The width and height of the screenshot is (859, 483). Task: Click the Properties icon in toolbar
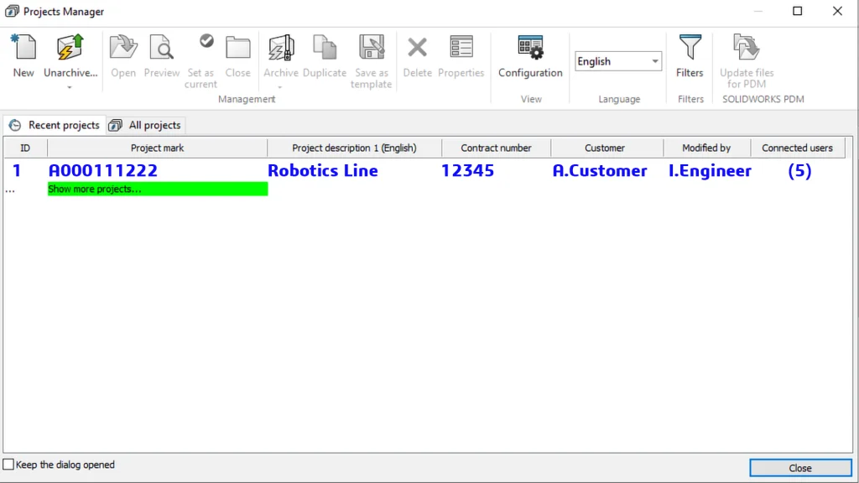click(x=461, y=49)
